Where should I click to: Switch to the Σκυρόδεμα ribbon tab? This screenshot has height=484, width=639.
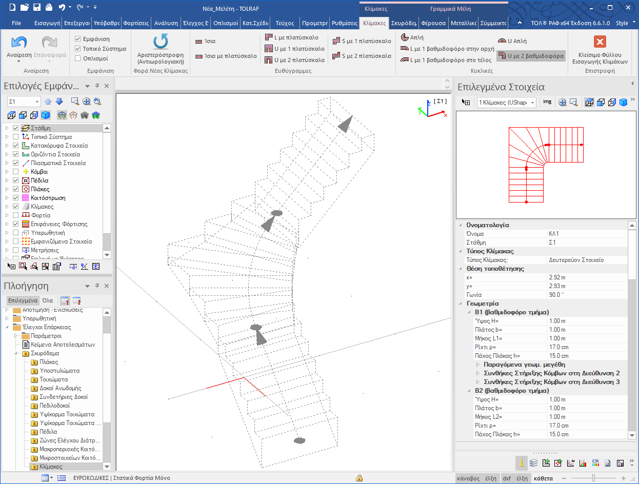[x=403, y=23]
